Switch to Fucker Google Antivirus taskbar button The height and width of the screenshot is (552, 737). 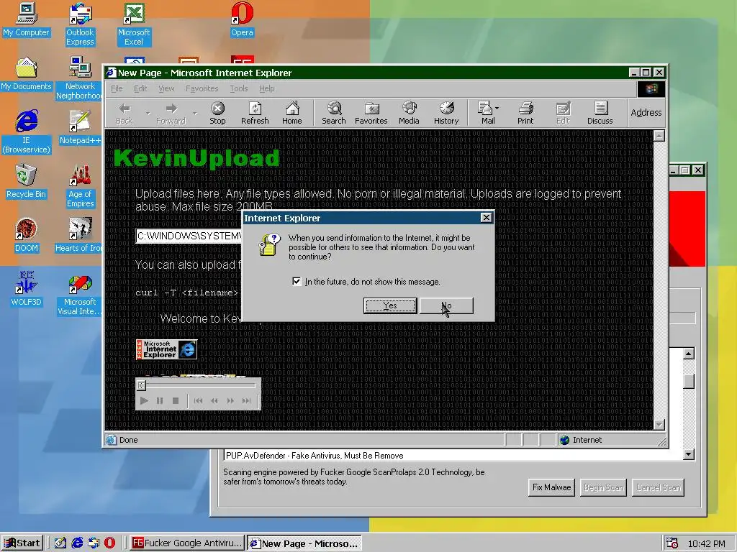(x=186, y=543)
